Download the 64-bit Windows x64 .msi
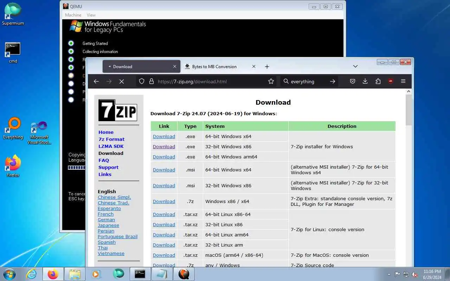Screen dimensions: 450x281 164,170
